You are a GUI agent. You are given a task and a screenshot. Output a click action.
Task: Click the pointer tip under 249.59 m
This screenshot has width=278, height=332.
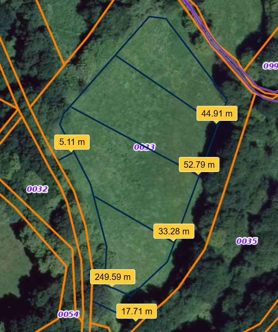click(112, 286)
